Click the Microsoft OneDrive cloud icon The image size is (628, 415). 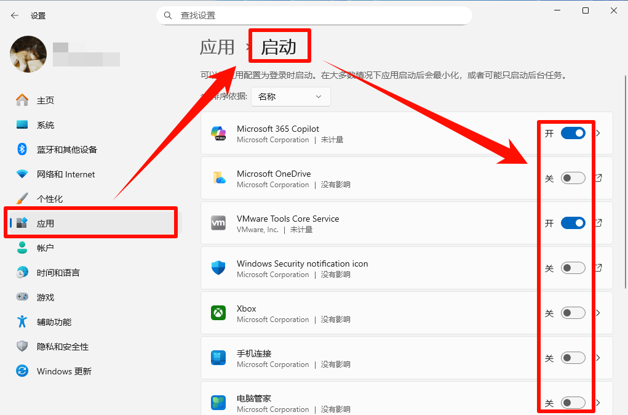pos(218,178)
